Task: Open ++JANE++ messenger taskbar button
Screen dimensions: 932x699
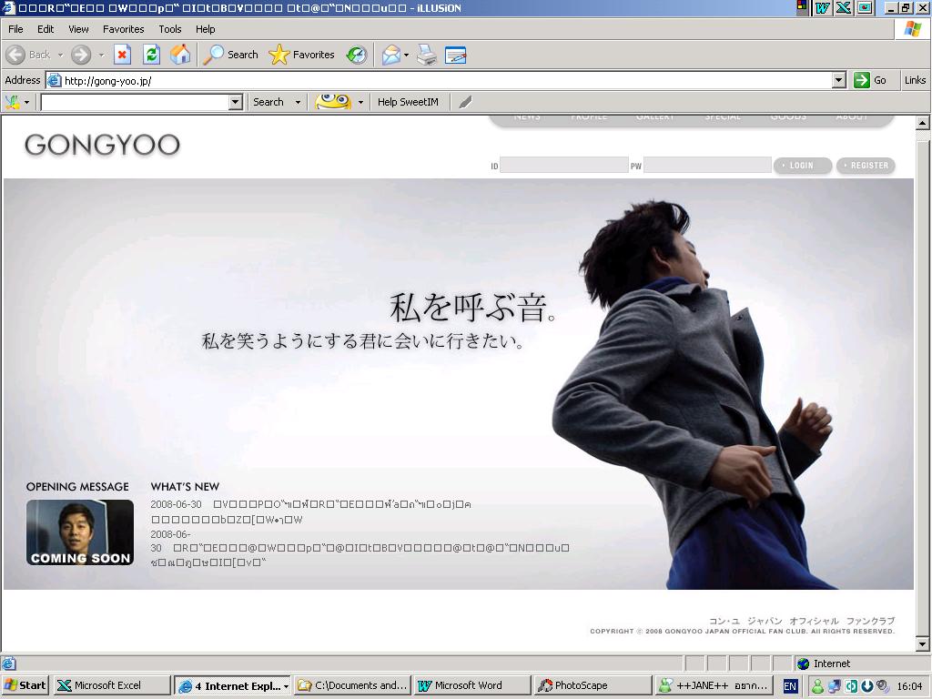Action: (714, 685)
